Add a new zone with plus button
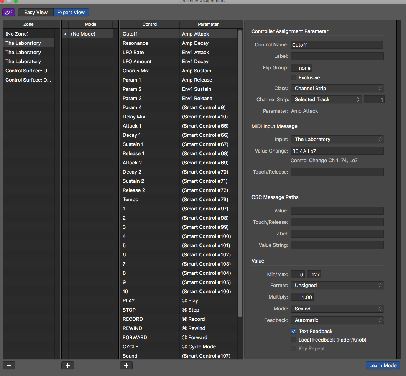 click(9, 365)
